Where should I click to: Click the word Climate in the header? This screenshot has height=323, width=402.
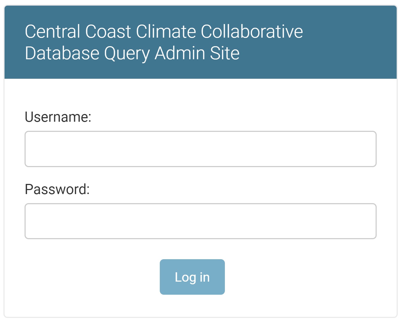click(166, 31)
